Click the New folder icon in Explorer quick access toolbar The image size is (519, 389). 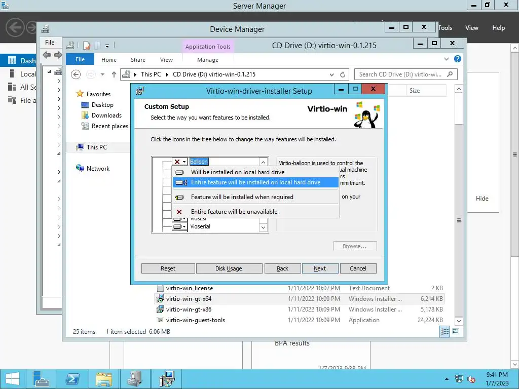tap(98, 46)
